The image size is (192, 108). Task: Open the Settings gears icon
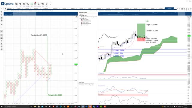click(x=28, y=4)
